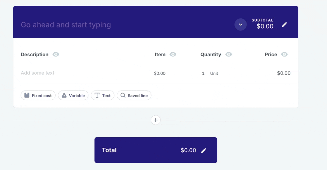Click the Variable triangle icon
327x170 pixels.
click(x=64, y=95)
